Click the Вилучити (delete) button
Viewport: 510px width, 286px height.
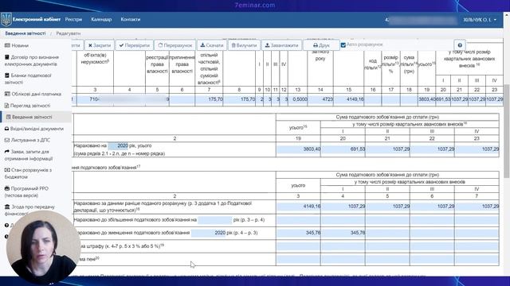[x=244, y=45]
